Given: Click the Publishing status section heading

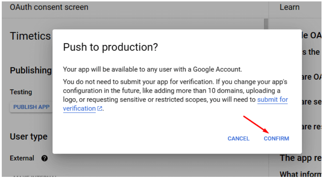Looking at the screenshot, I should tap(31, 70).
